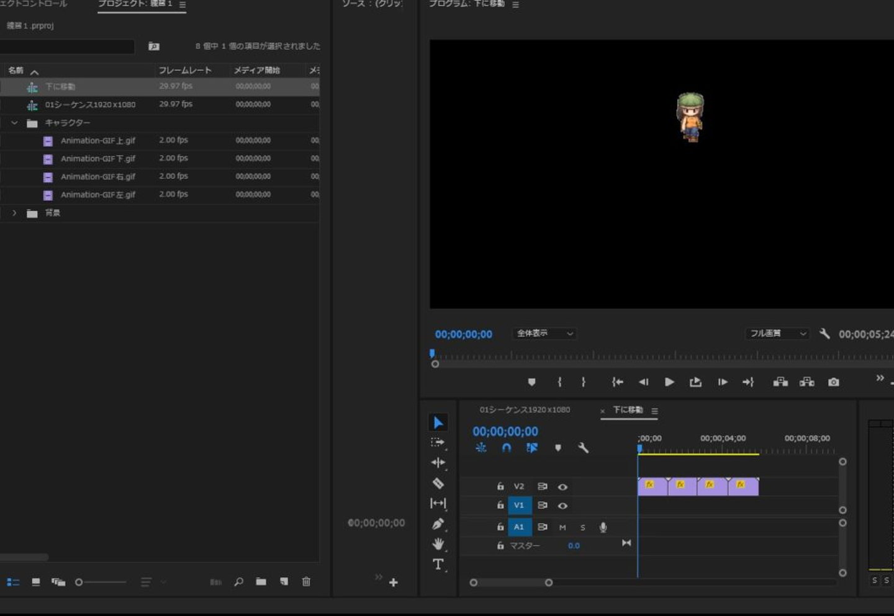Select Animation-GIF 下.gif in project list
The height and width of the screenshot is (616, 894).
[x=97, y=159]
